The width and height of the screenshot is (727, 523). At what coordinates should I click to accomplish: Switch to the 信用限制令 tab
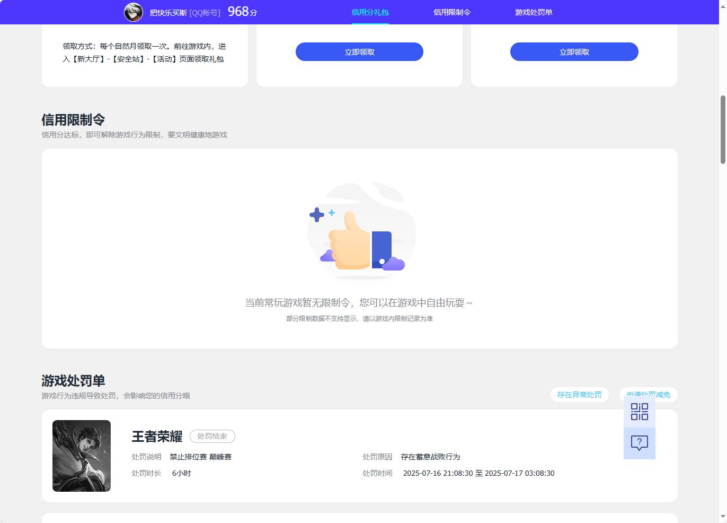pos(451,12)
